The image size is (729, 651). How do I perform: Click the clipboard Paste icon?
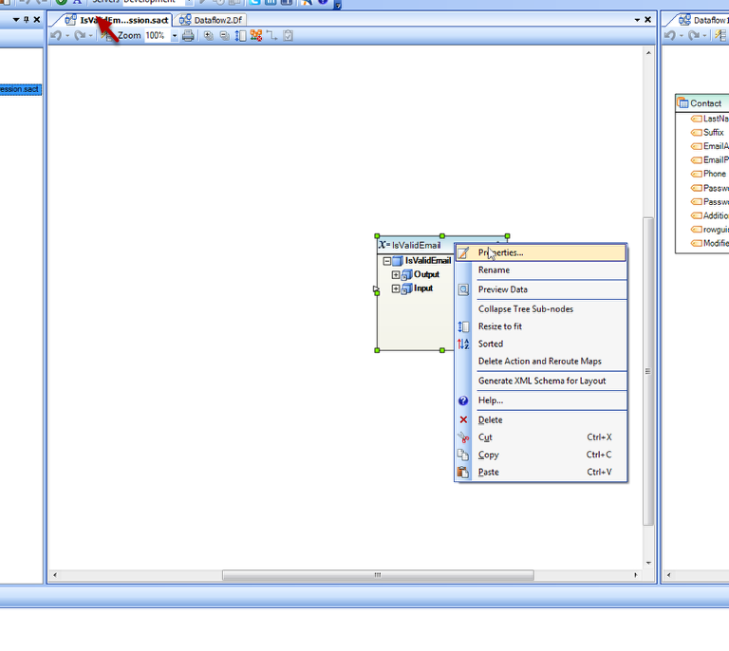pyautogui.click(x=463, y=472)
